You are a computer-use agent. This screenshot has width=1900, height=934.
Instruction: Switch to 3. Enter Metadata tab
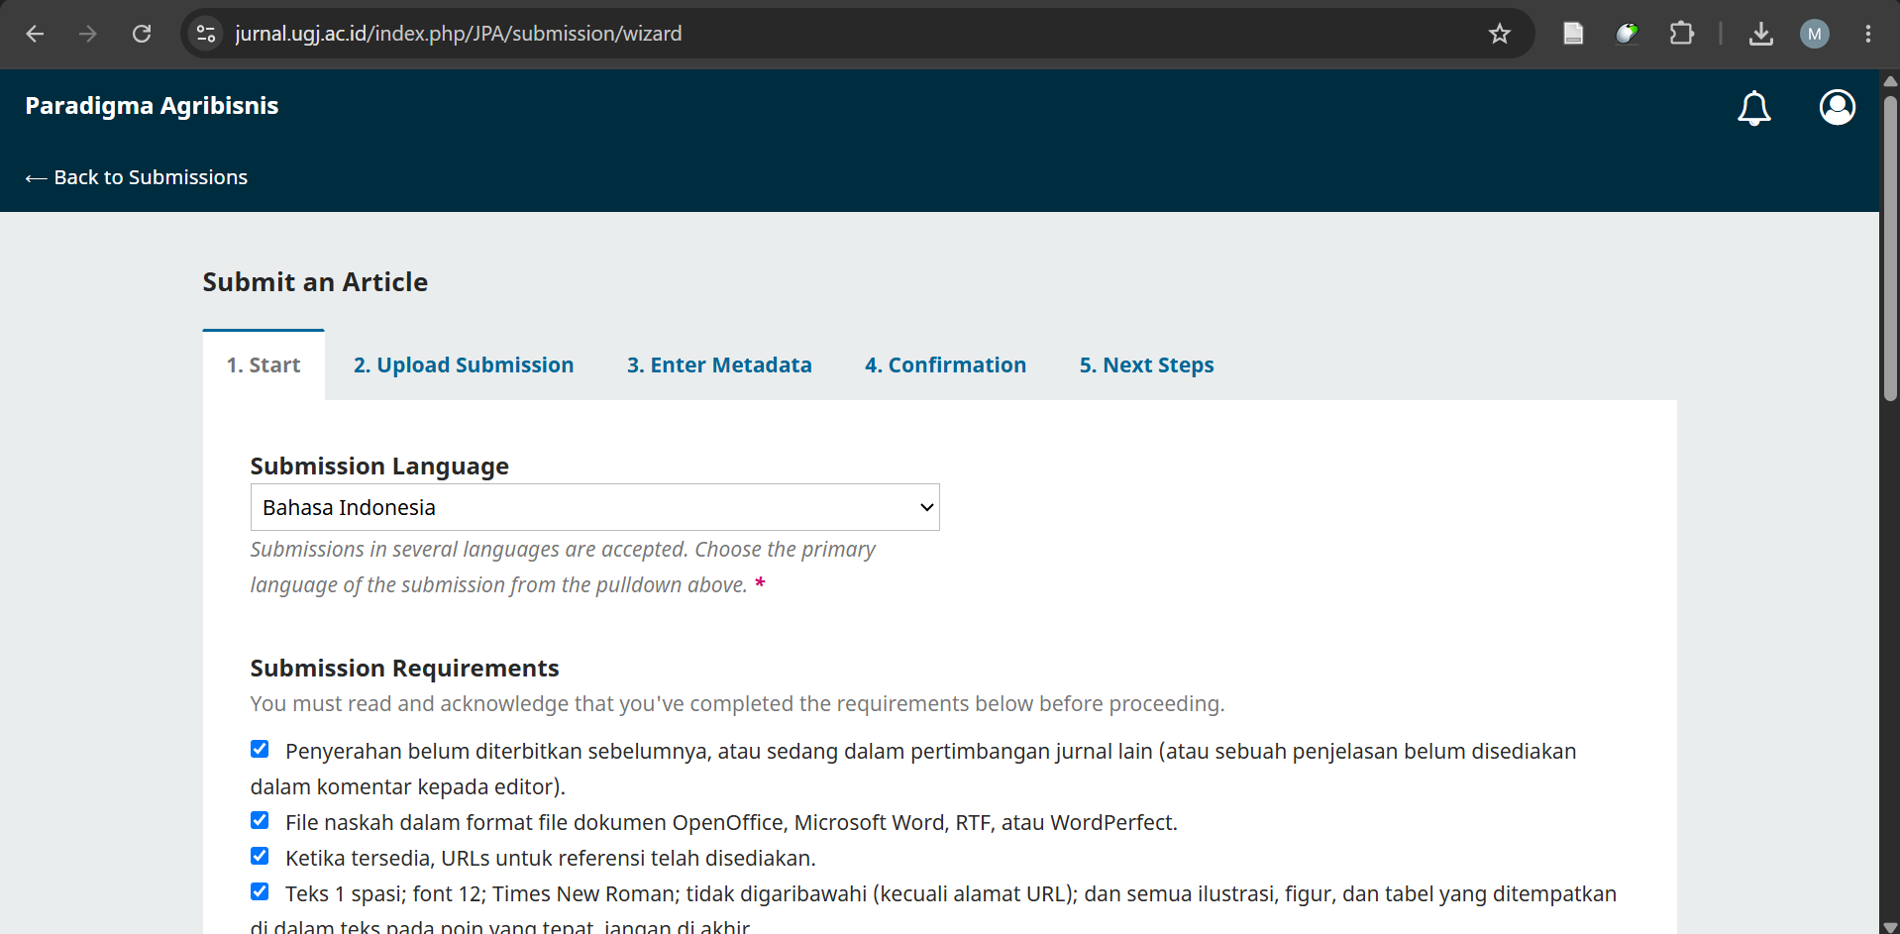719,365
